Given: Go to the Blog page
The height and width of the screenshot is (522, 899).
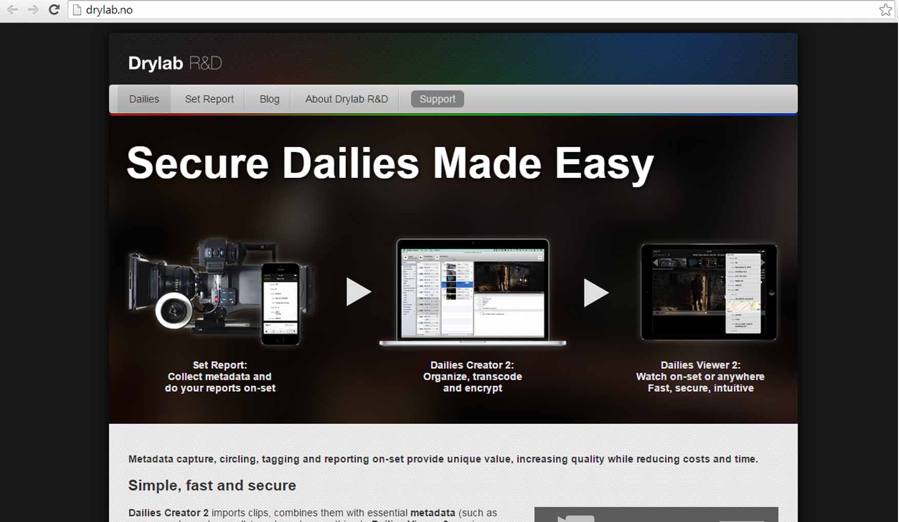Looking at the screenshot, I should coord(269,99).
